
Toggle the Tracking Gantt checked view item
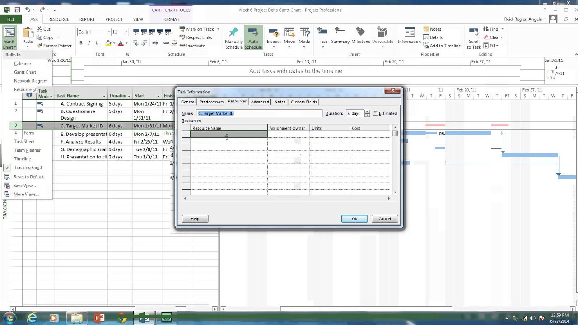coord(28,167)
